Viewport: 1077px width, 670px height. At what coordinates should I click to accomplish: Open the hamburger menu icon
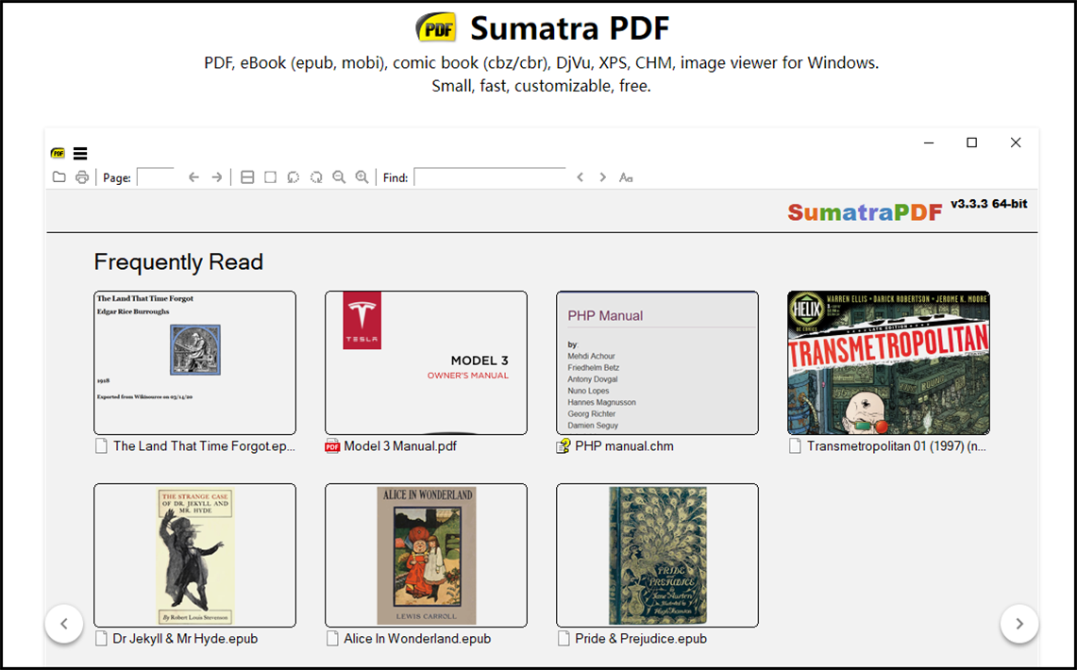click(80, 153)
